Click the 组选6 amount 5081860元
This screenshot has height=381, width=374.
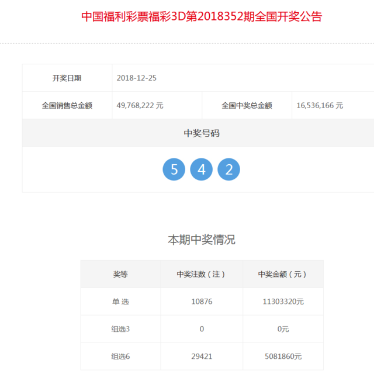point(283,356)
